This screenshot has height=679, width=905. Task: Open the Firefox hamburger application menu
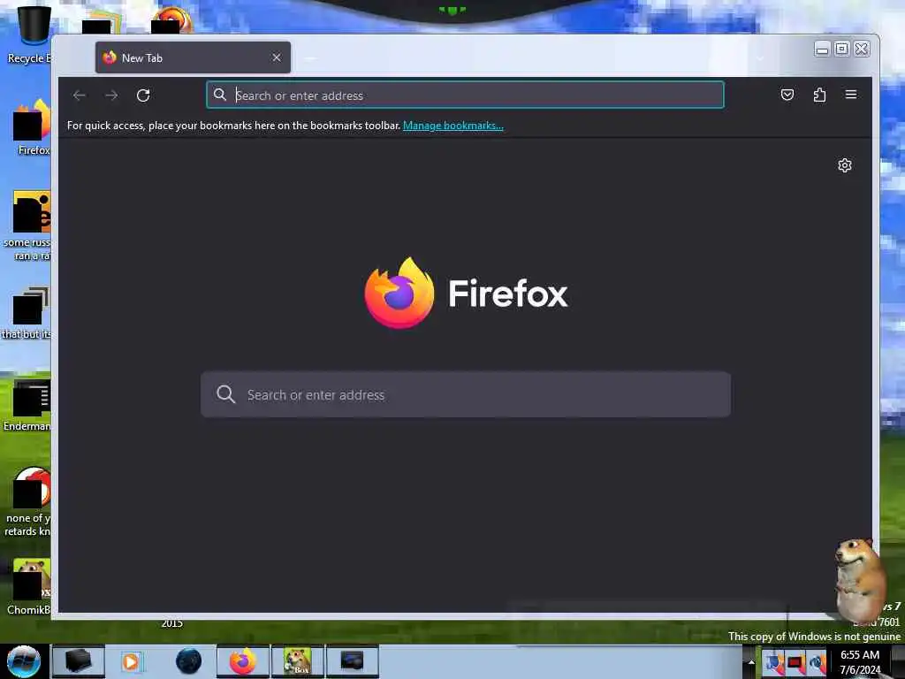coord(851,94)
